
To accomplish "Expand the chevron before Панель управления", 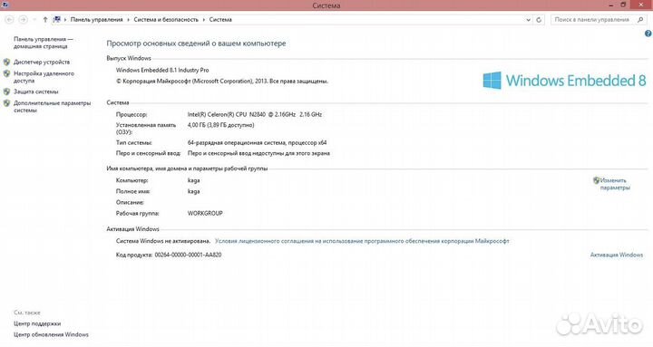I will coord(65,20).
